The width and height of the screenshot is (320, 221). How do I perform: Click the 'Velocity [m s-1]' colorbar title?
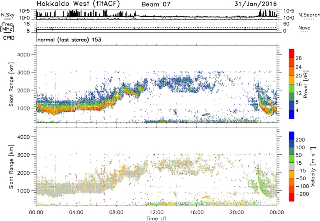point(313,167)
